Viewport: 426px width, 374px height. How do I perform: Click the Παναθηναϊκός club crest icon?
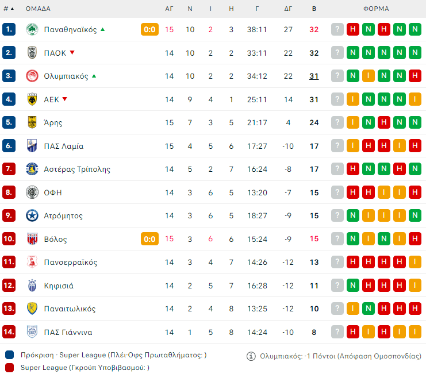tap(32, 29)
